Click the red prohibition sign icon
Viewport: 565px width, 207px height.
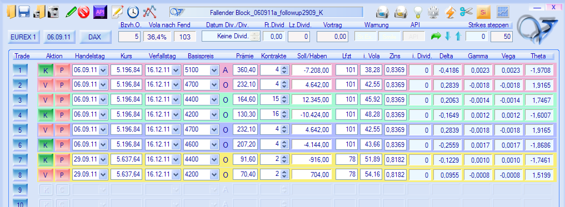pyautogui.click(x=83, y=13)
